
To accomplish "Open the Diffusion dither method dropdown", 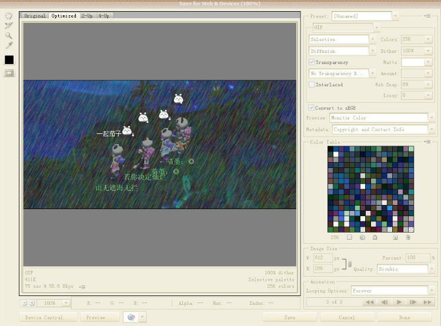I will click(x=372, y=51).
